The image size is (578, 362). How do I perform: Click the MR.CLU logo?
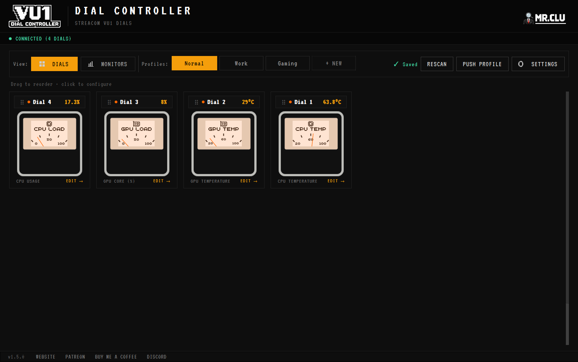(x=544, y=18)
